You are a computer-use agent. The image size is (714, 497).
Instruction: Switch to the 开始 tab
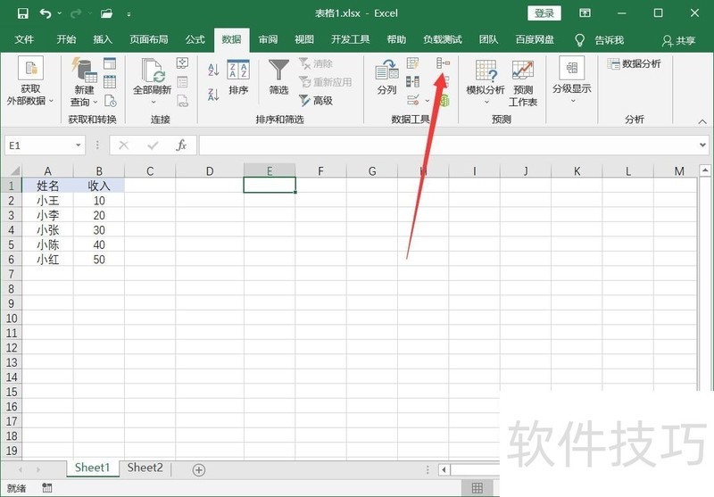(66, 39)
